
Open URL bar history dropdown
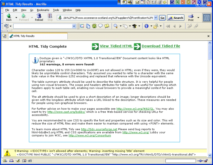tap(156, 18)
